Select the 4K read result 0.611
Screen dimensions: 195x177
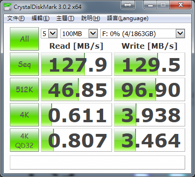click(x=76, y=115)
